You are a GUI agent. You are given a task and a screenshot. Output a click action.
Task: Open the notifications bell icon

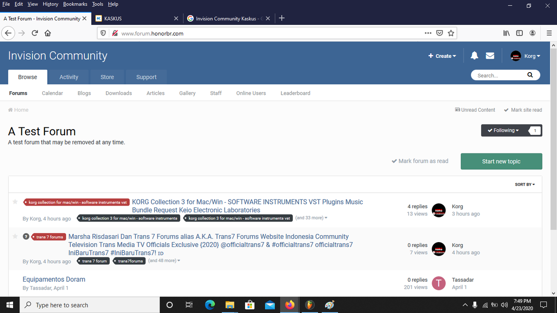[x=474, y=56]
